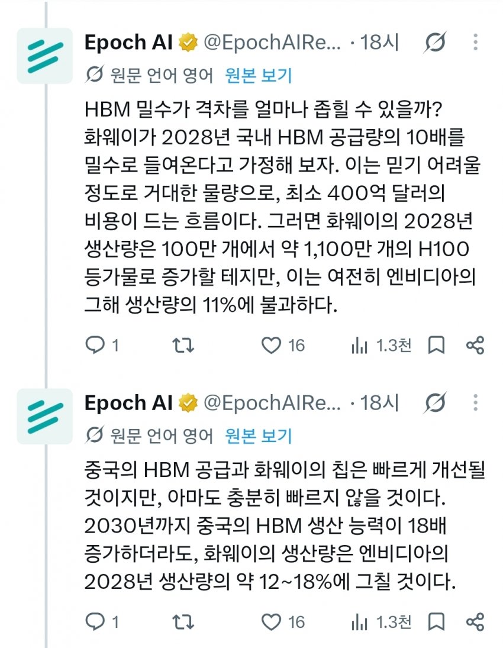The width and height of the screenshot is (503, 648).
Task: Retweet the first tweet about HBM 밀수
Action: point(183,345)
